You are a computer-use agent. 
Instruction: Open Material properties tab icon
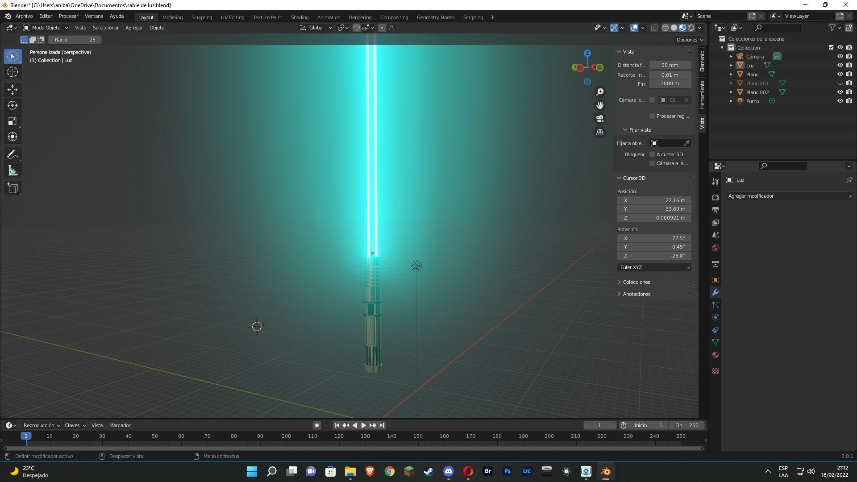pyautogui.click(x=716, y=355)
